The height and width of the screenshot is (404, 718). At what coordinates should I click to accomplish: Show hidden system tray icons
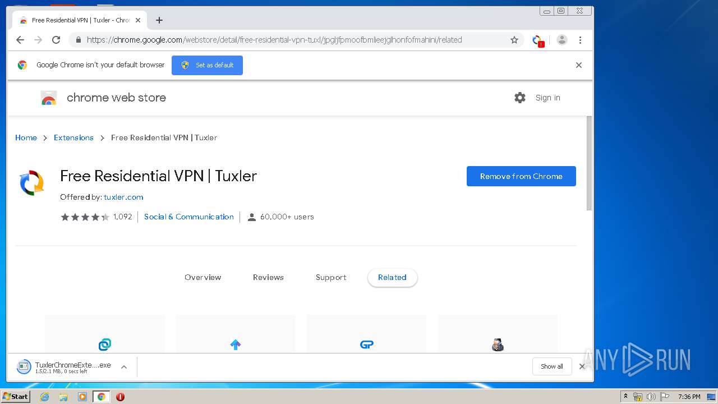click(625, 397)
